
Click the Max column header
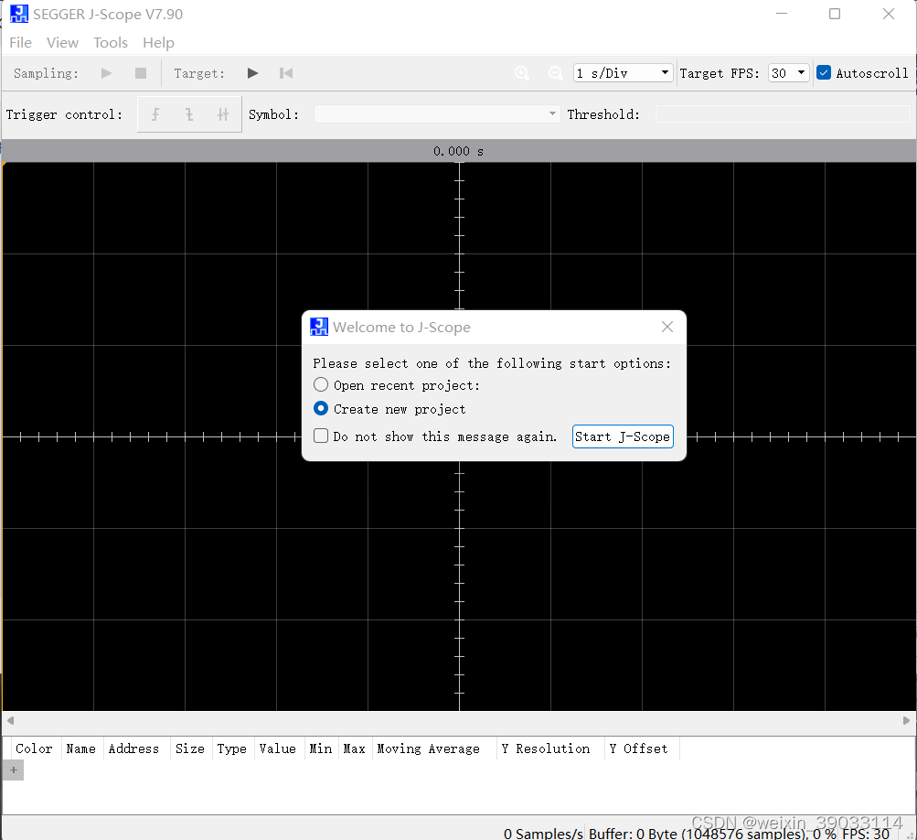355,748
